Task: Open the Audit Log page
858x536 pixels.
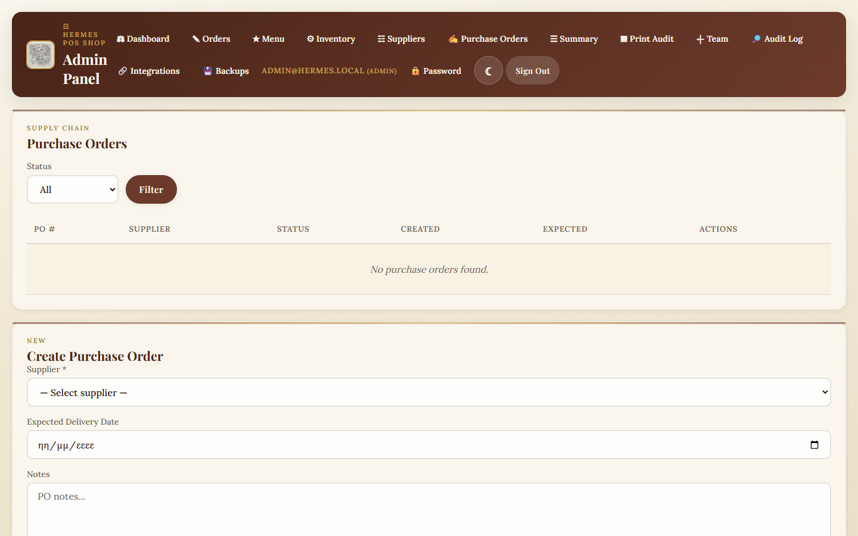Action: coord(777,38)
